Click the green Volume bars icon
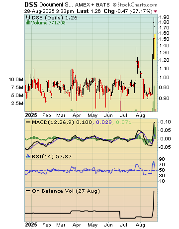179x229 pixels. (28, 22)
